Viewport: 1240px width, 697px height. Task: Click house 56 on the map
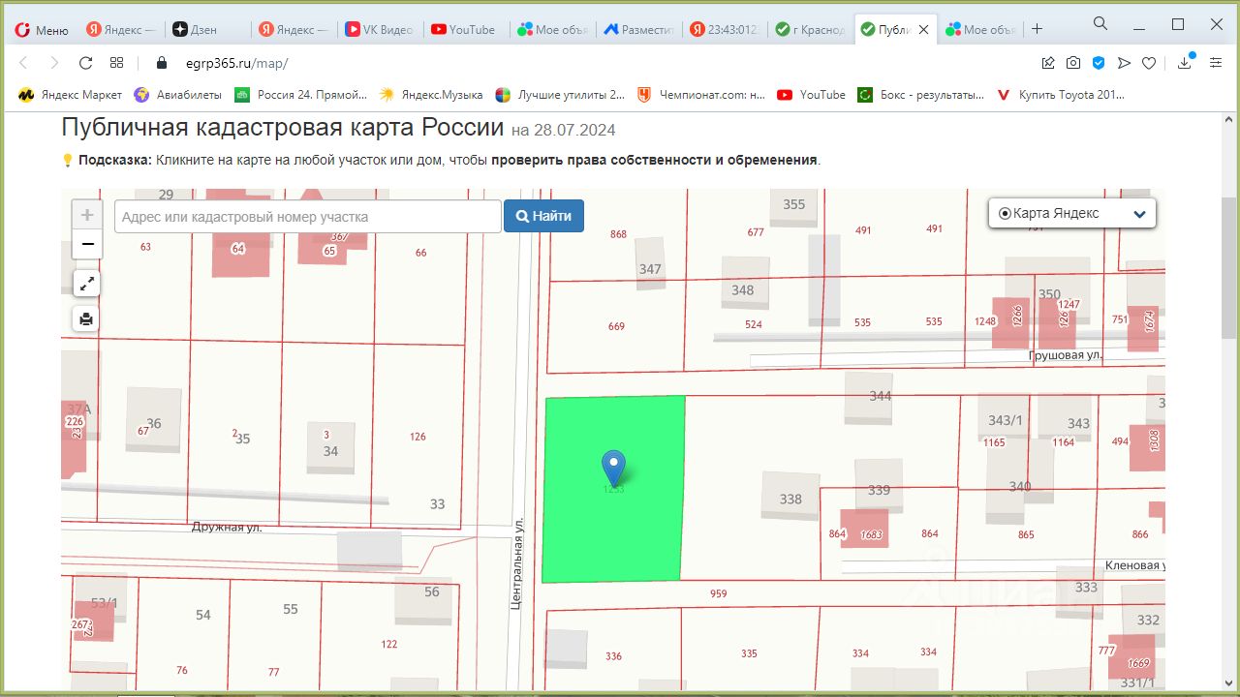423,599
